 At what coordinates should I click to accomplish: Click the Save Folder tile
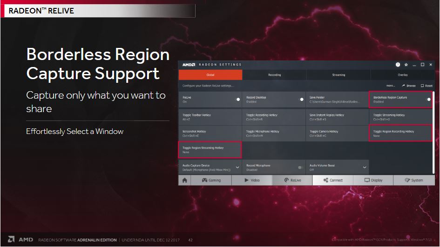337,100
